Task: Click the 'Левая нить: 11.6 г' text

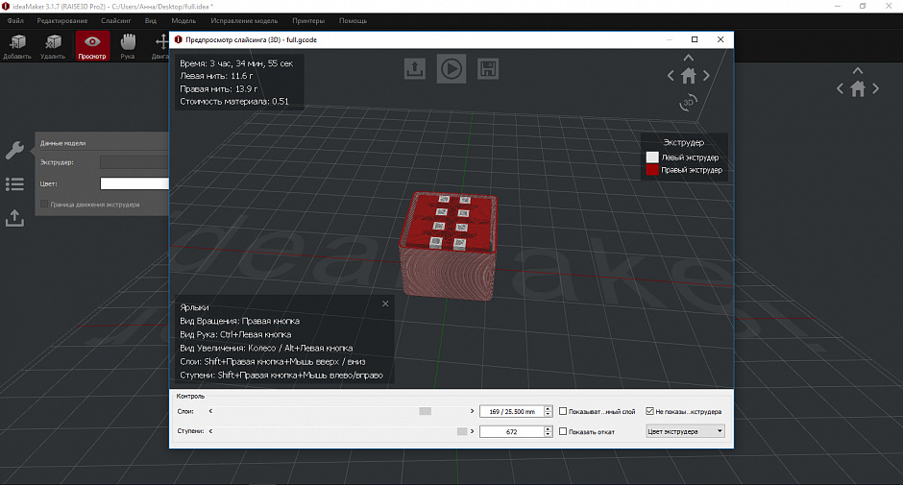Action: coord(216,76)
